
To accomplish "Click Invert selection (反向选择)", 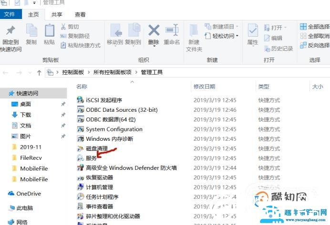I will [315, 45].
